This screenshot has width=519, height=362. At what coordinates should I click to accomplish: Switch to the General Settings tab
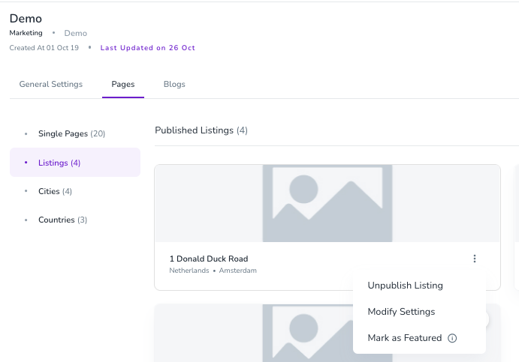[x=51, y=84]
